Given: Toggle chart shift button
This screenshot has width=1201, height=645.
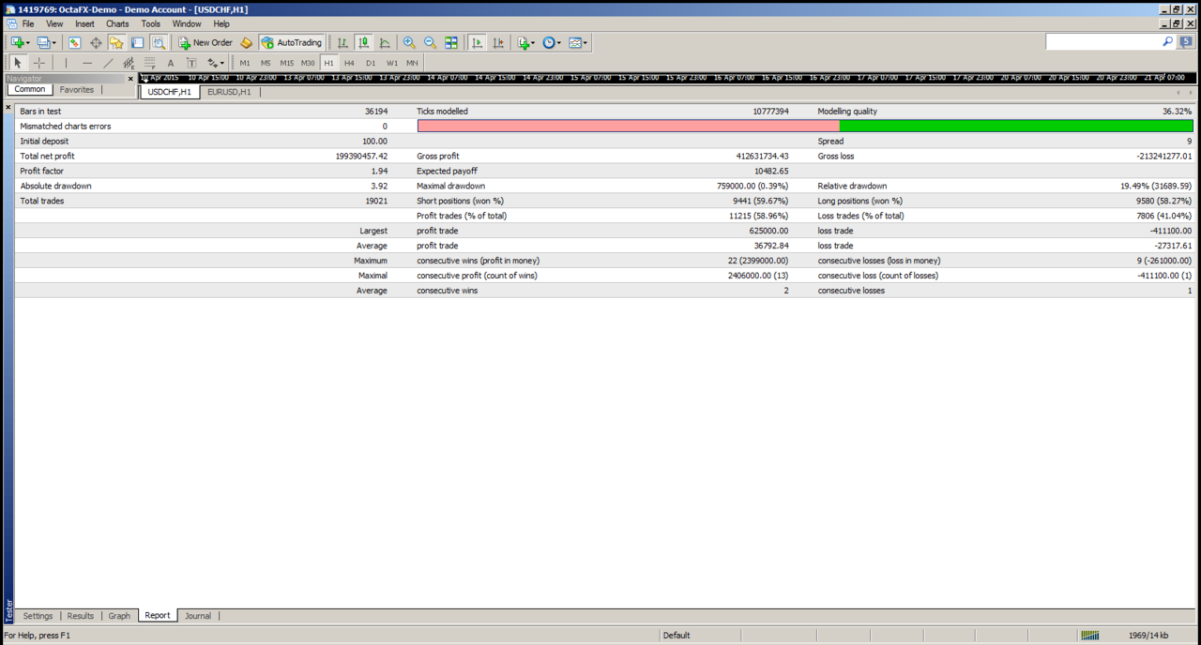Looking at the screenshot, I should coord(498,42).
